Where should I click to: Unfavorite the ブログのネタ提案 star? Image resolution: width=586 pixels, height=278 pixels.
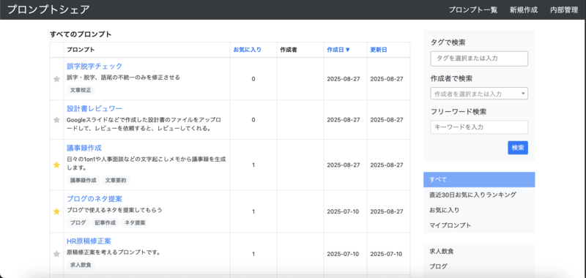56,211
